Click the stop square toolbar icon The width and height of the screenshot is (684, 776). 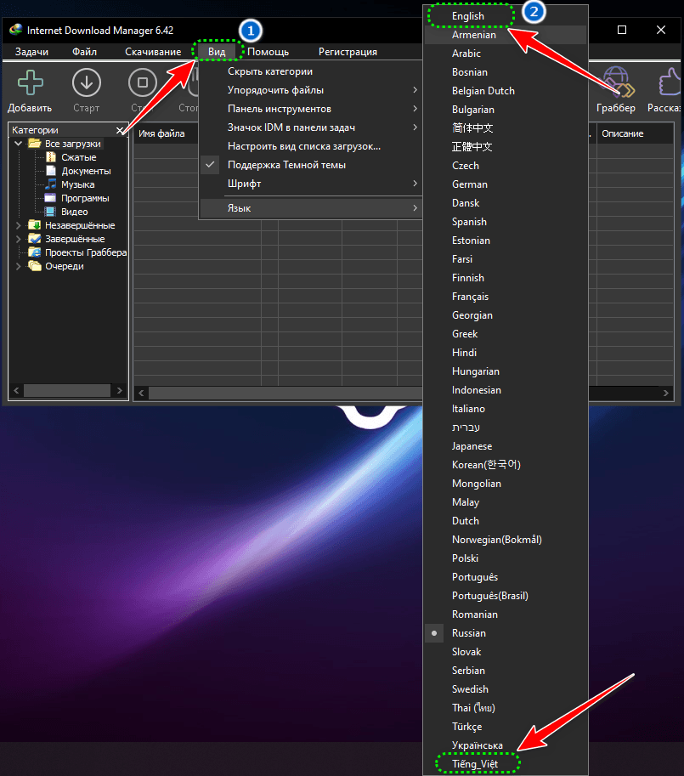tap(143, 82)
